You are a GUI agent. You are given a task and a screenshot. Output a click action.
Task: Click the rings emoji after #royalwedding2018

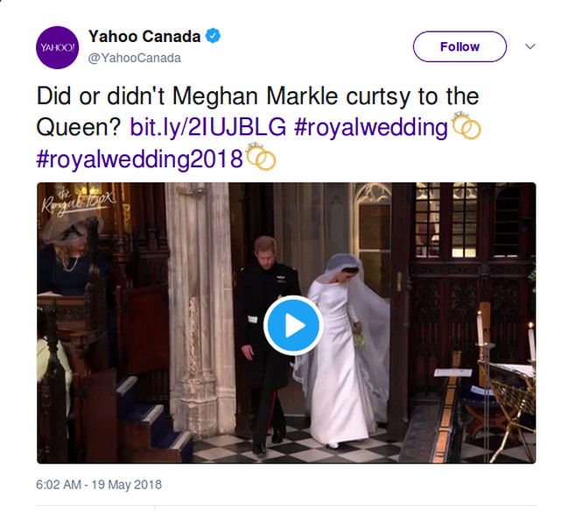click(262, 158)
